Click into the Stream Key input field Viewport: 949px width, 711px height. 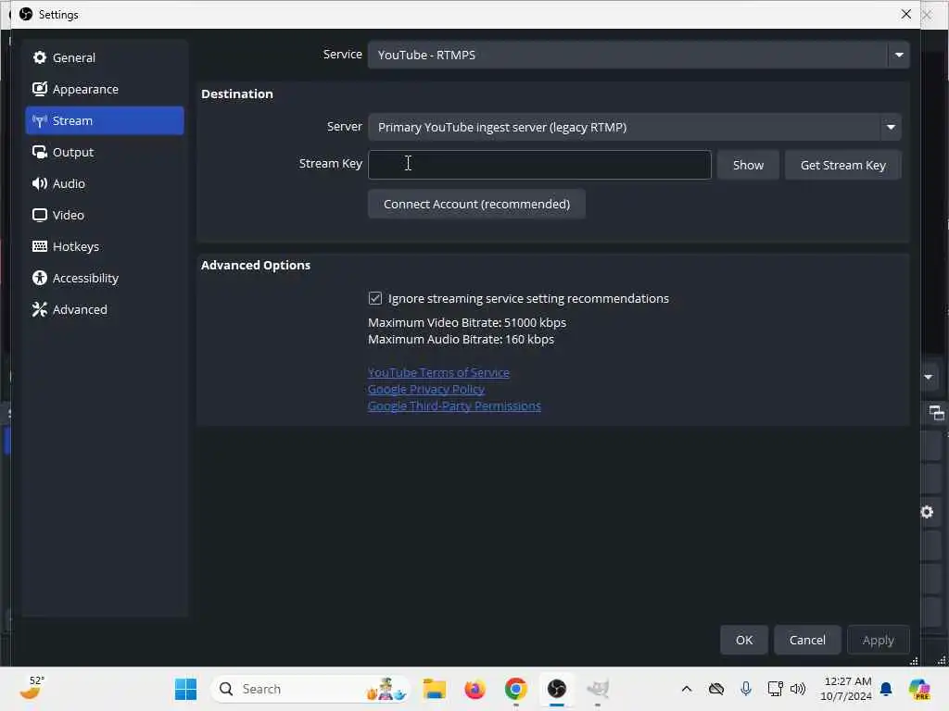click(539, 165)
